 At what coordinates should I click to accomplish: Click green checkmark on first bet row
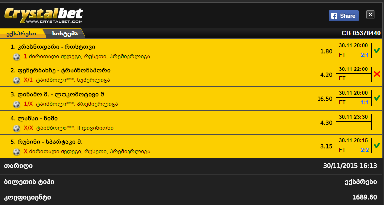tap(377, 50)
